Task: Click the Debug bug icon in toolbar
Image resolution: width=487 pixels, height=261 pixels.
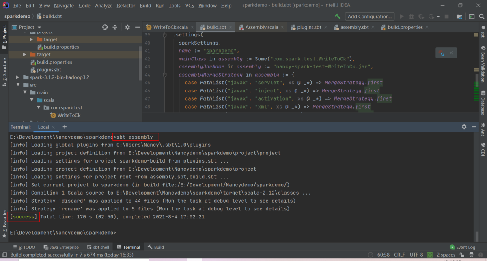Action: tap(412, 17)
